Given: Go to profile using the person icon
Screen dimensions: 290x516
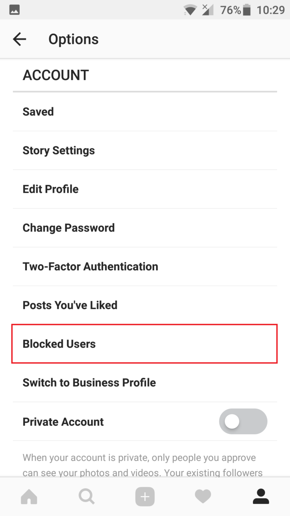Looking at the screenshot, I should point(261,496).
